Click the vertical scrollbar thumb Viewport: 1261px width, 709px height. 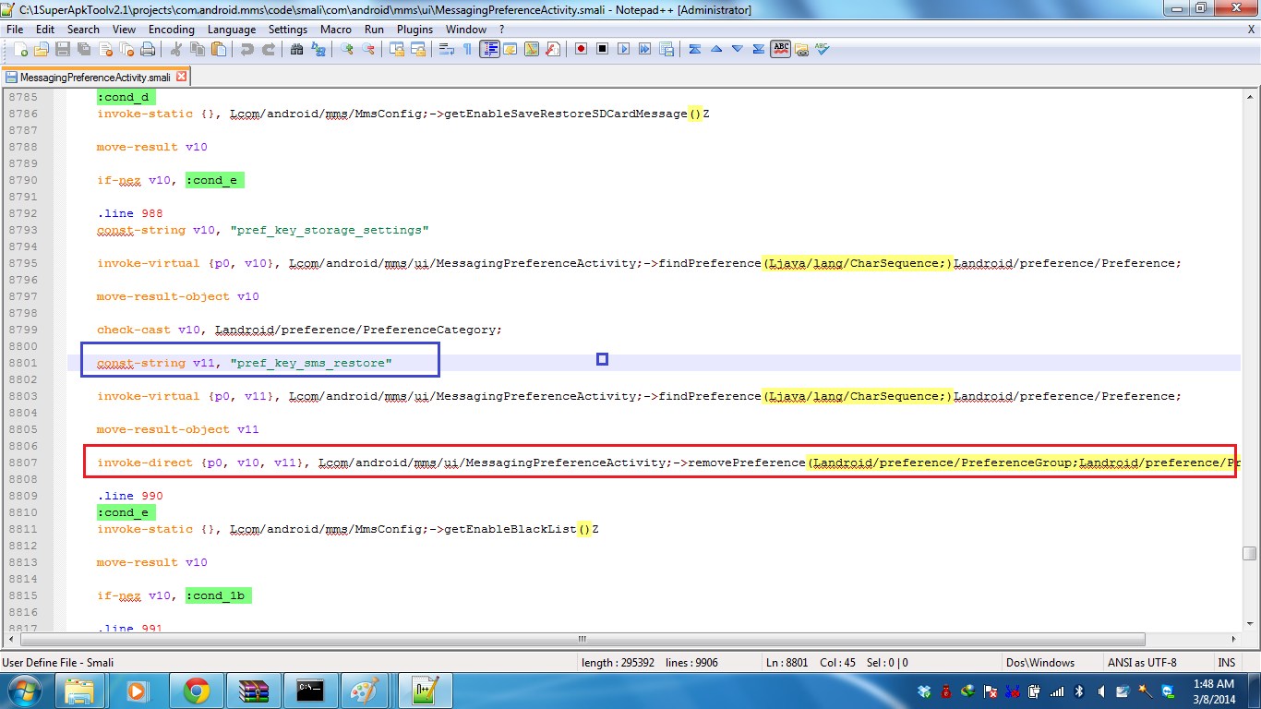[1249, 554]
